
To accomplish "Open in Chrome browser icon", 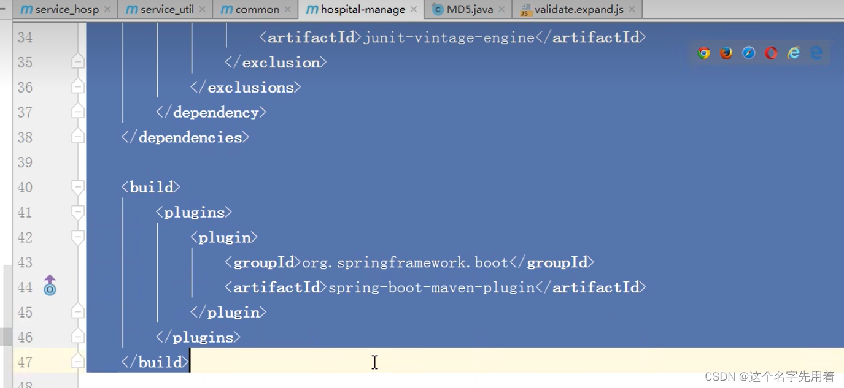I will tap(704, 53).
